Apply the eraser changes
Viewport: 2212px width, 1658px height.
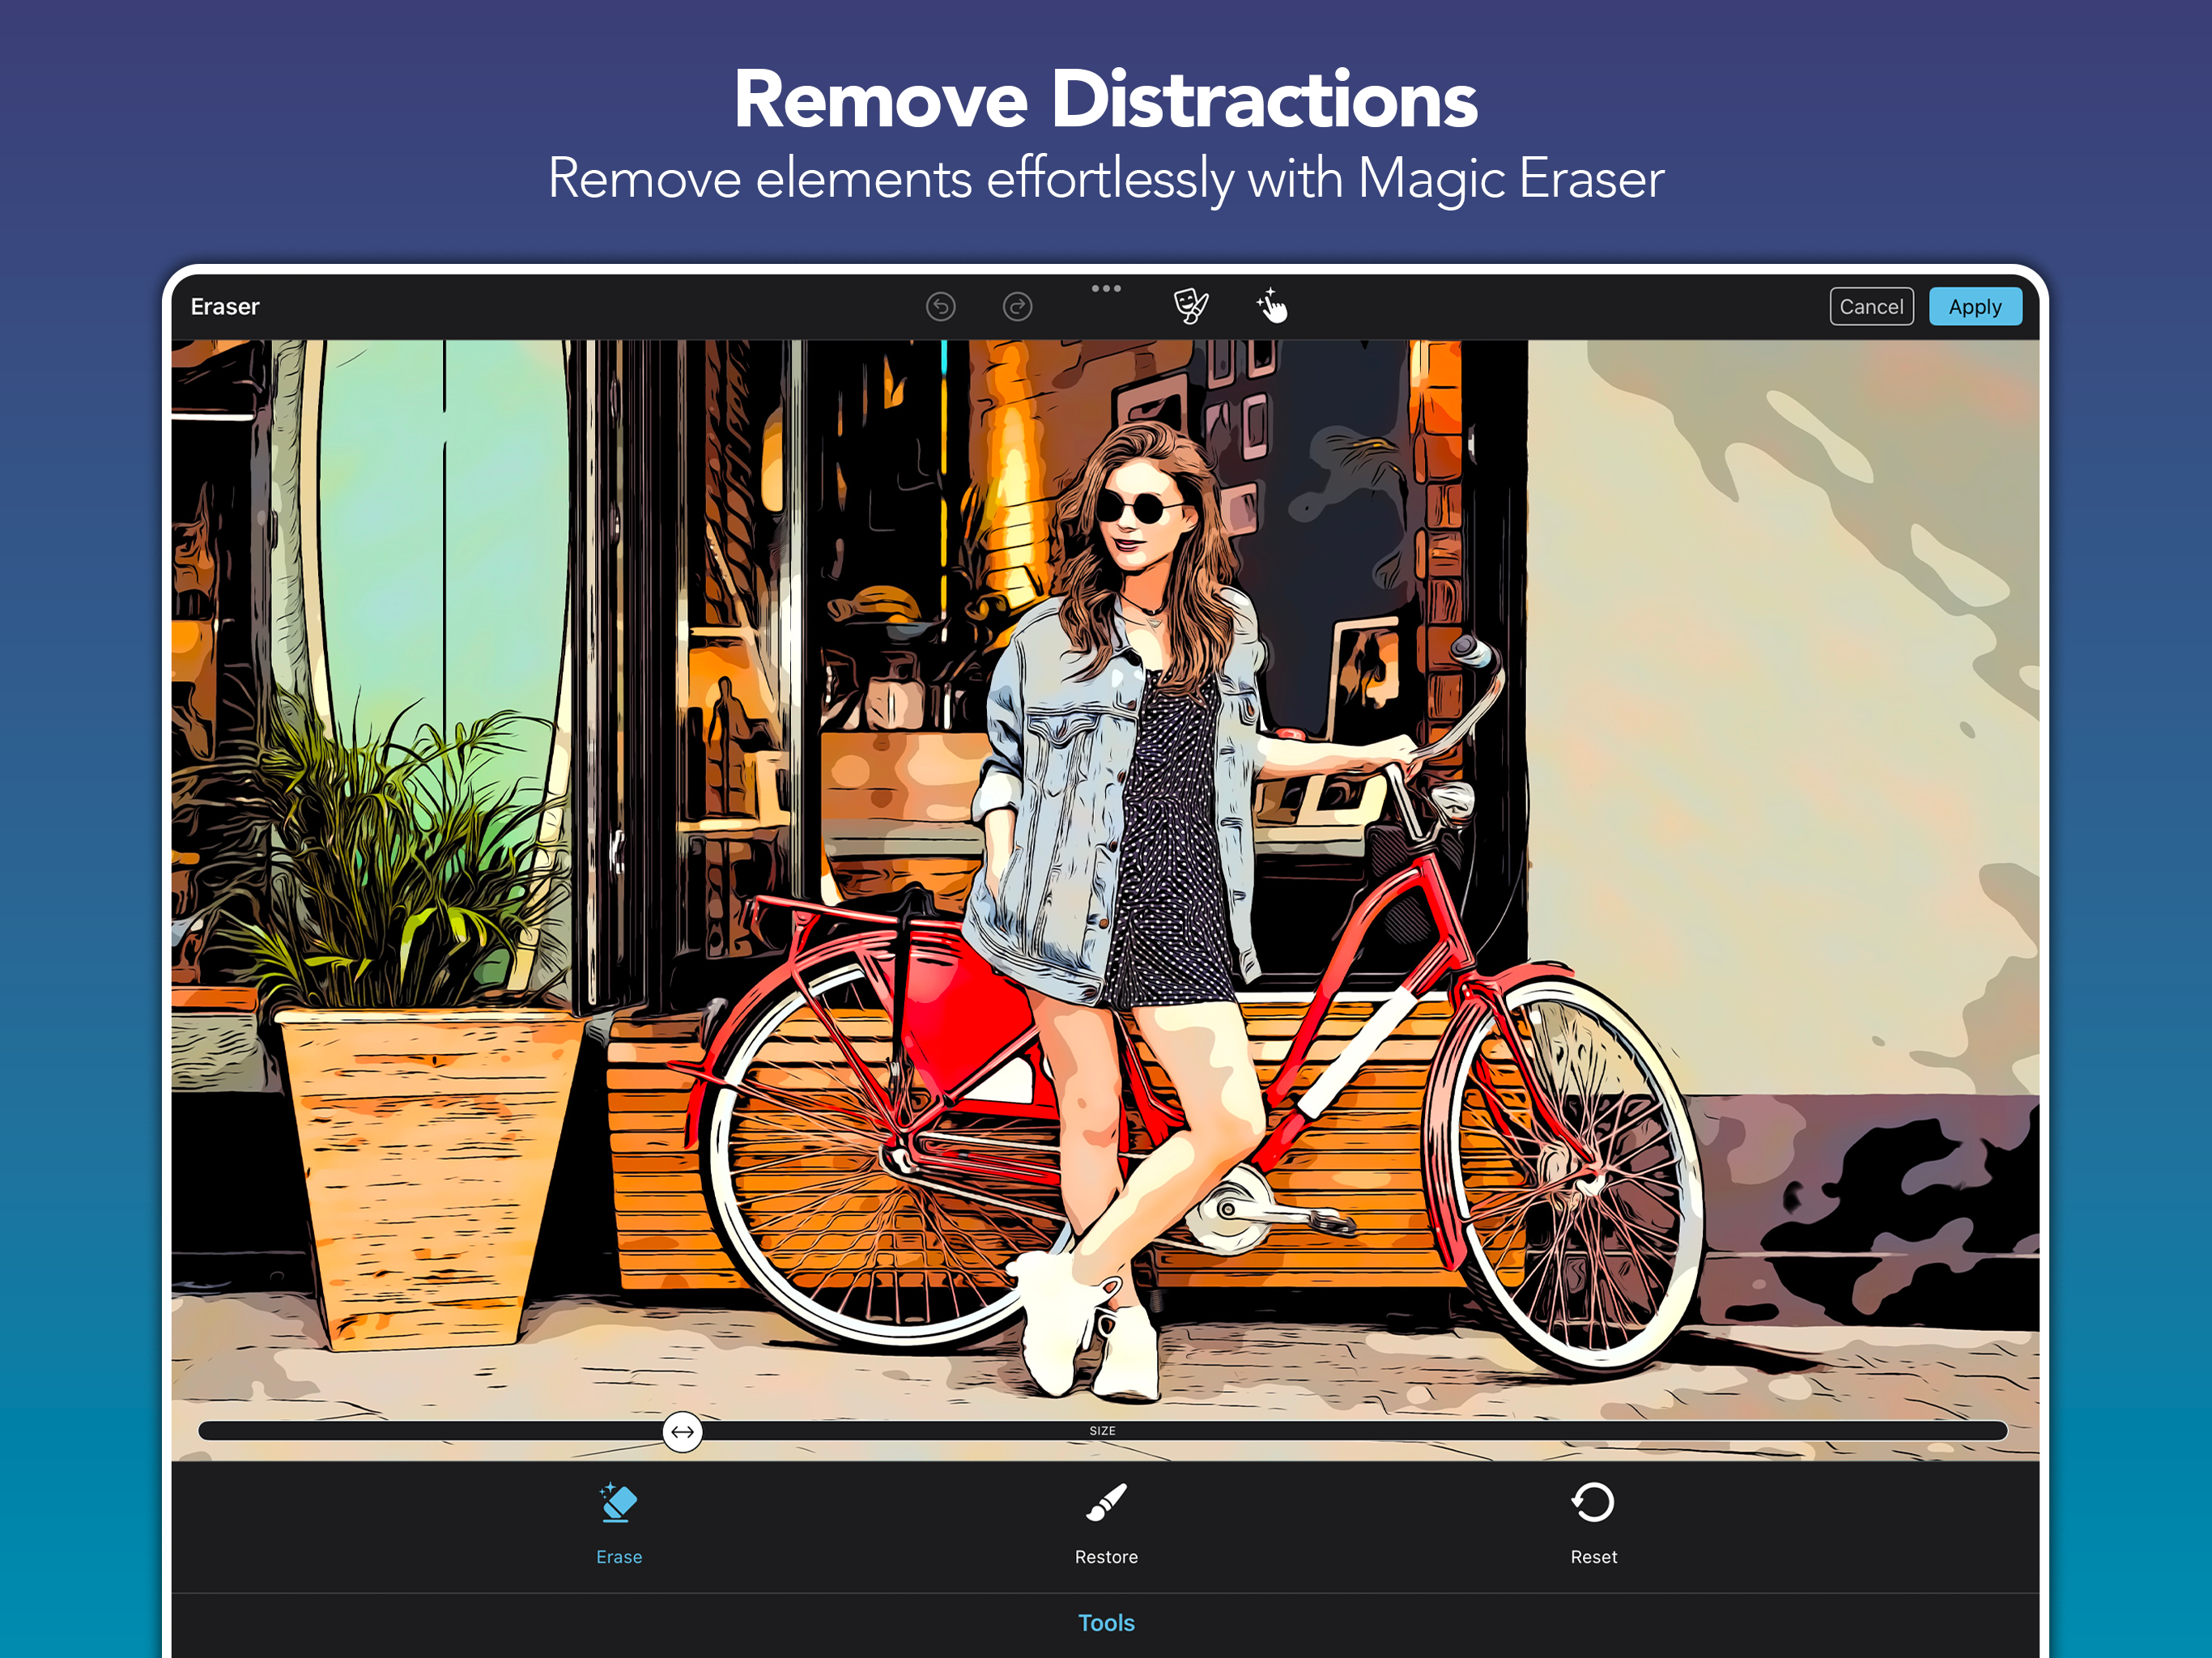(1975, 307)
